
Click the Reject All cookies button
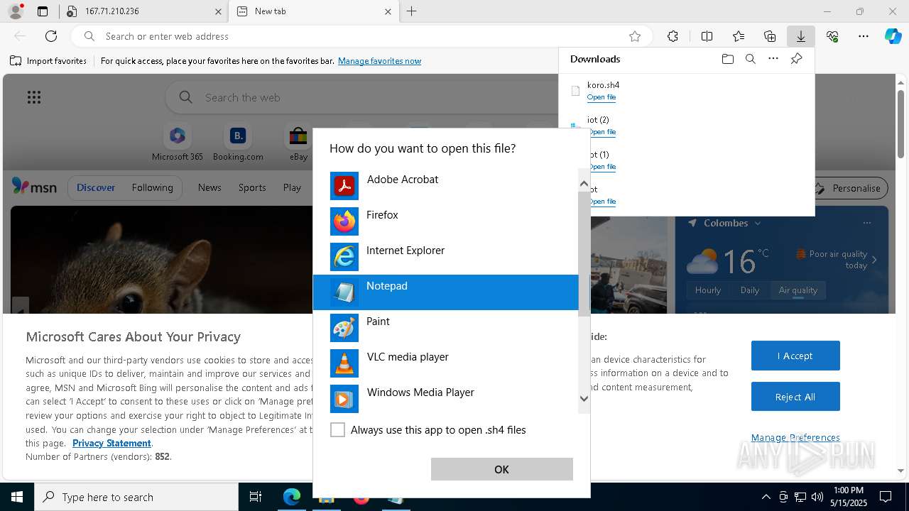point(795,397)
